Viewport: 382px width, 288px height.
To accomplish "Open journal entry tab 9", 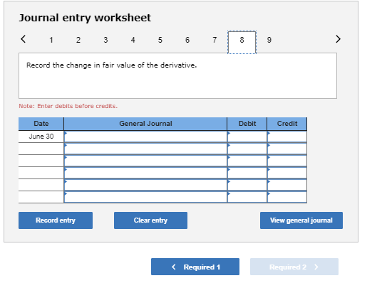I will coord(269,40).
